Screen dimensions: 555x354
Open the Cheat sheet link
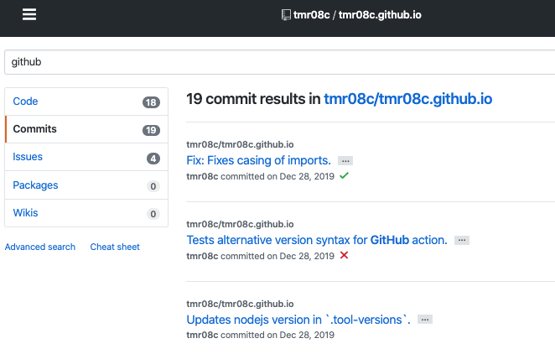tap(115, 247)
